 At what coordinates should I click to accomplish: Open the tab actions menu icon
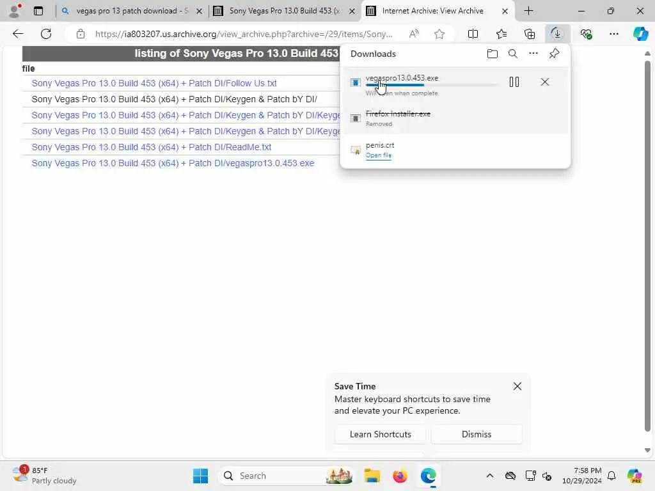tap(38, 11)
